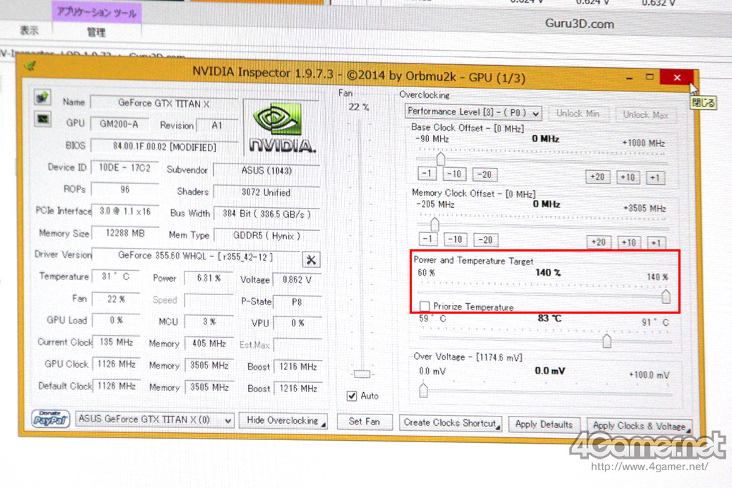Screen dimensions: 732x488
Task: Click the Mem Type value GDDR5 (Hynix)
Action: tap(267, 236)
